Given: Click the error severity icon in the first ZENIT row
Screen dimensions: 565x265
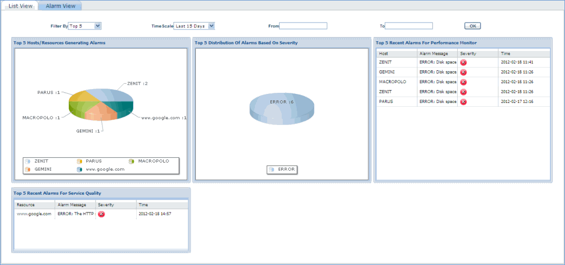Looking at the screenshot, I should (x=464, y=63).
